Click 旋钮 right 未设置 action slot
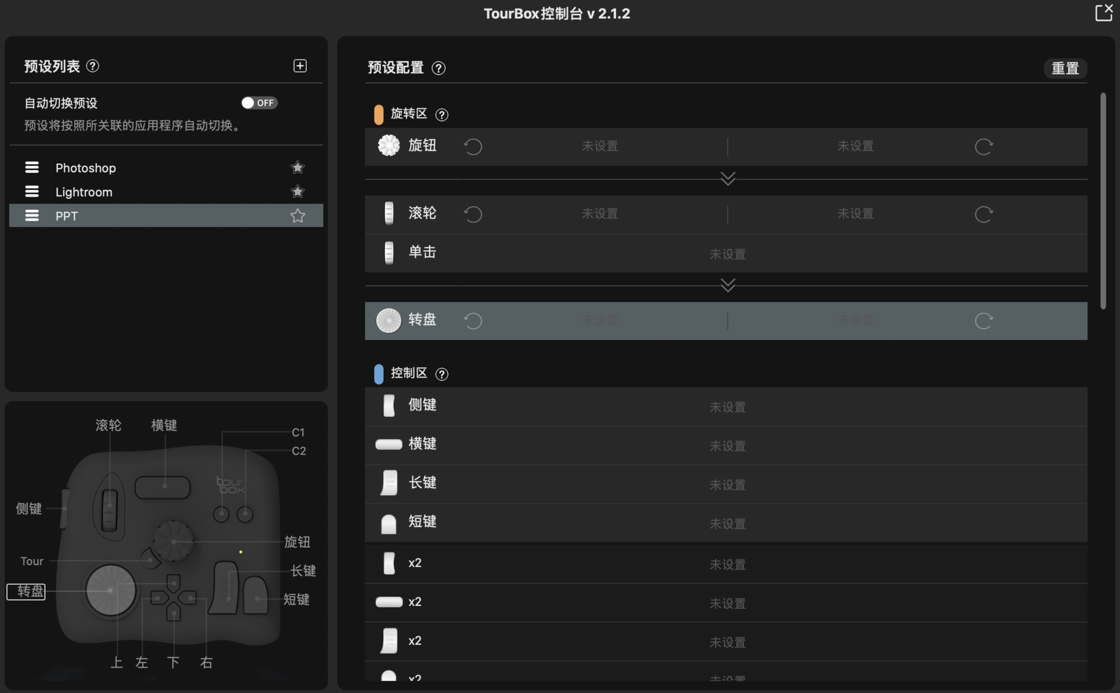Viewport: 1120px width, 693px height. pos(855,146)
